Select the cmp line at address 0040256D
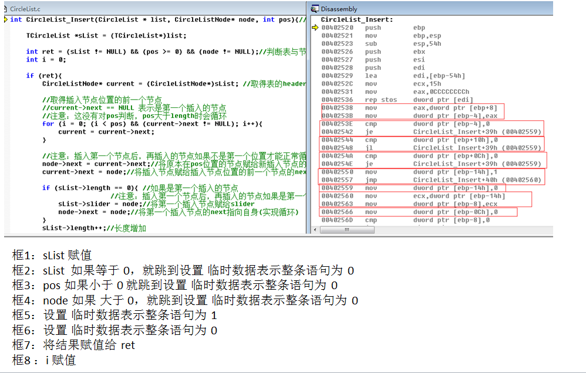Viewport: 586px width, 373px height. coord(406,221)
